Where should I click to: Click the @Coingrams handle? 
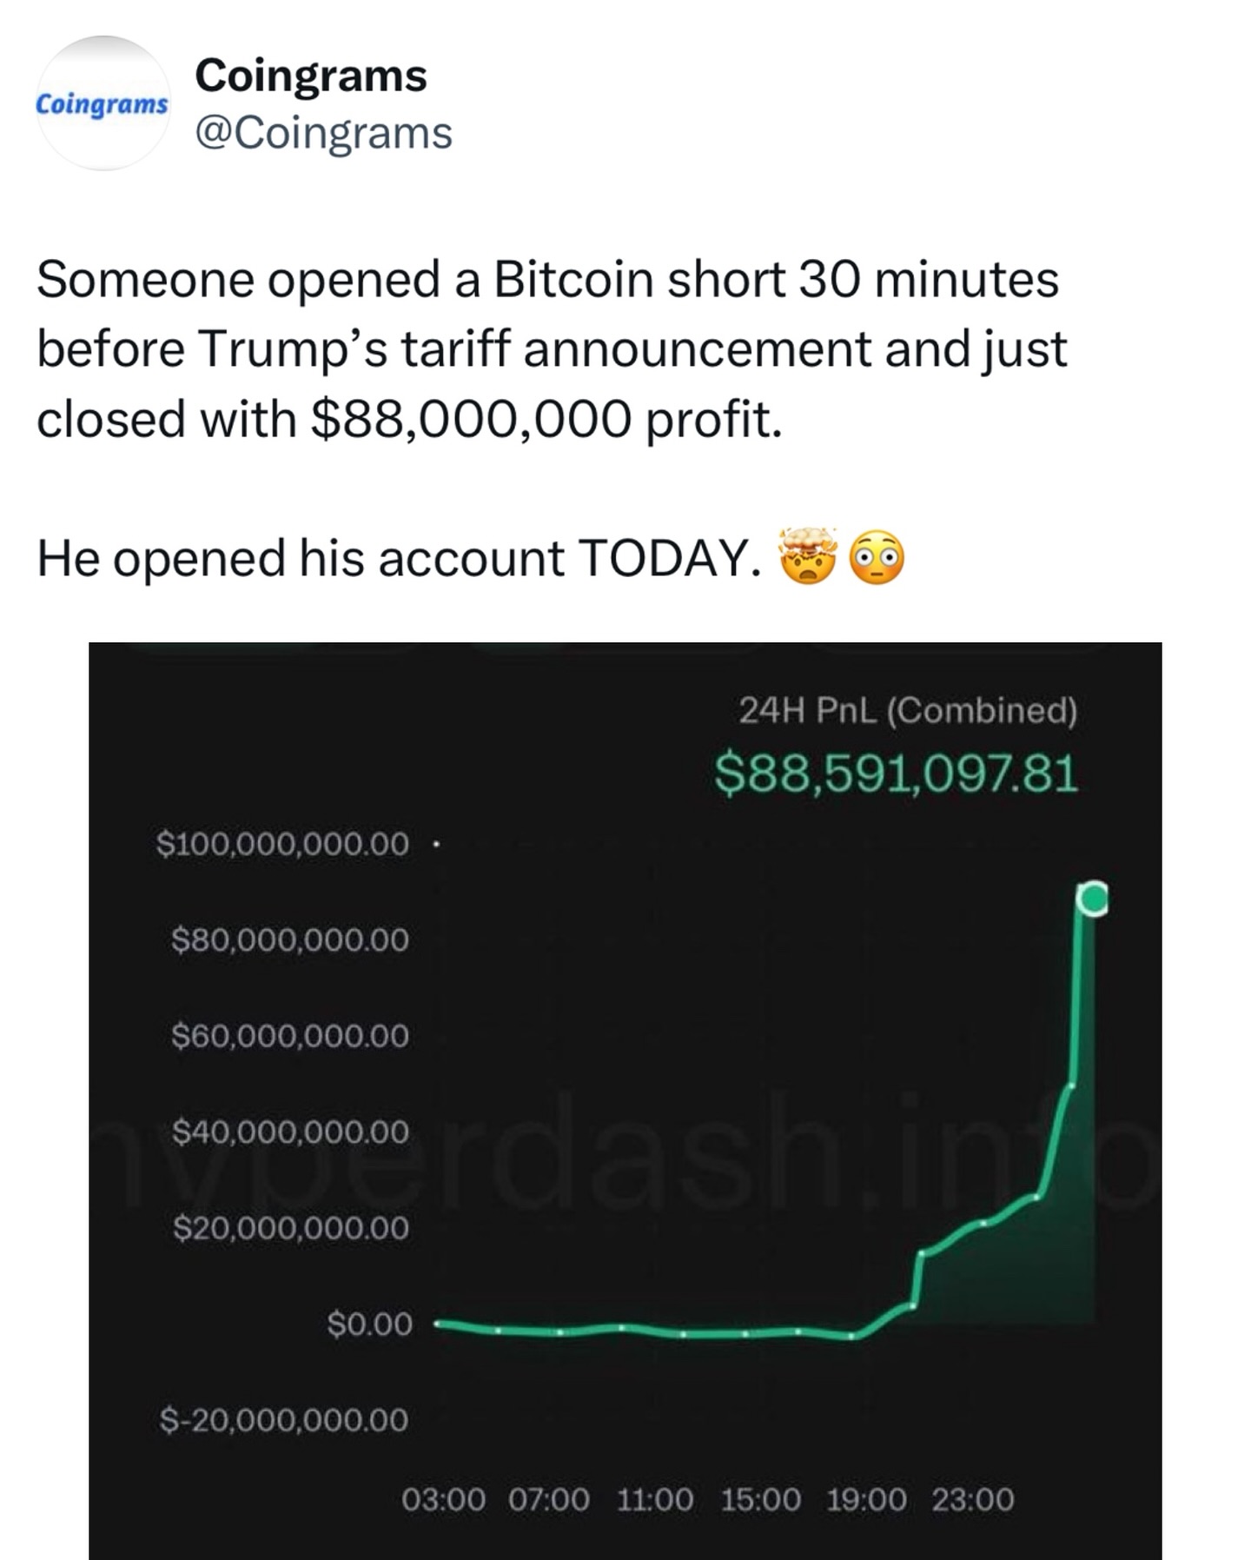pos(323,133)
